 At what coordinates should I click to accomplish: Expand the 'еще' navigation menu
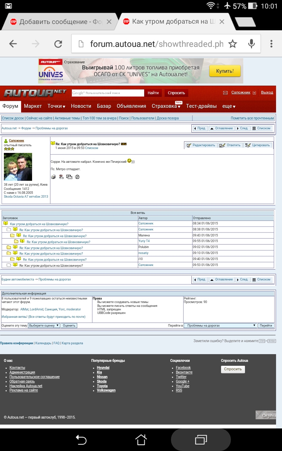tap(229, 106)
